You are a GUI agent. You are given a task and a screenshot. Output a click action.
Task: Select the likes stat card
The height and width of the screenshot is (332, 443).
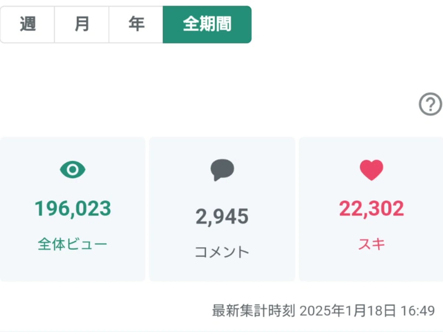pyautogui.click(x=371, y=209)
